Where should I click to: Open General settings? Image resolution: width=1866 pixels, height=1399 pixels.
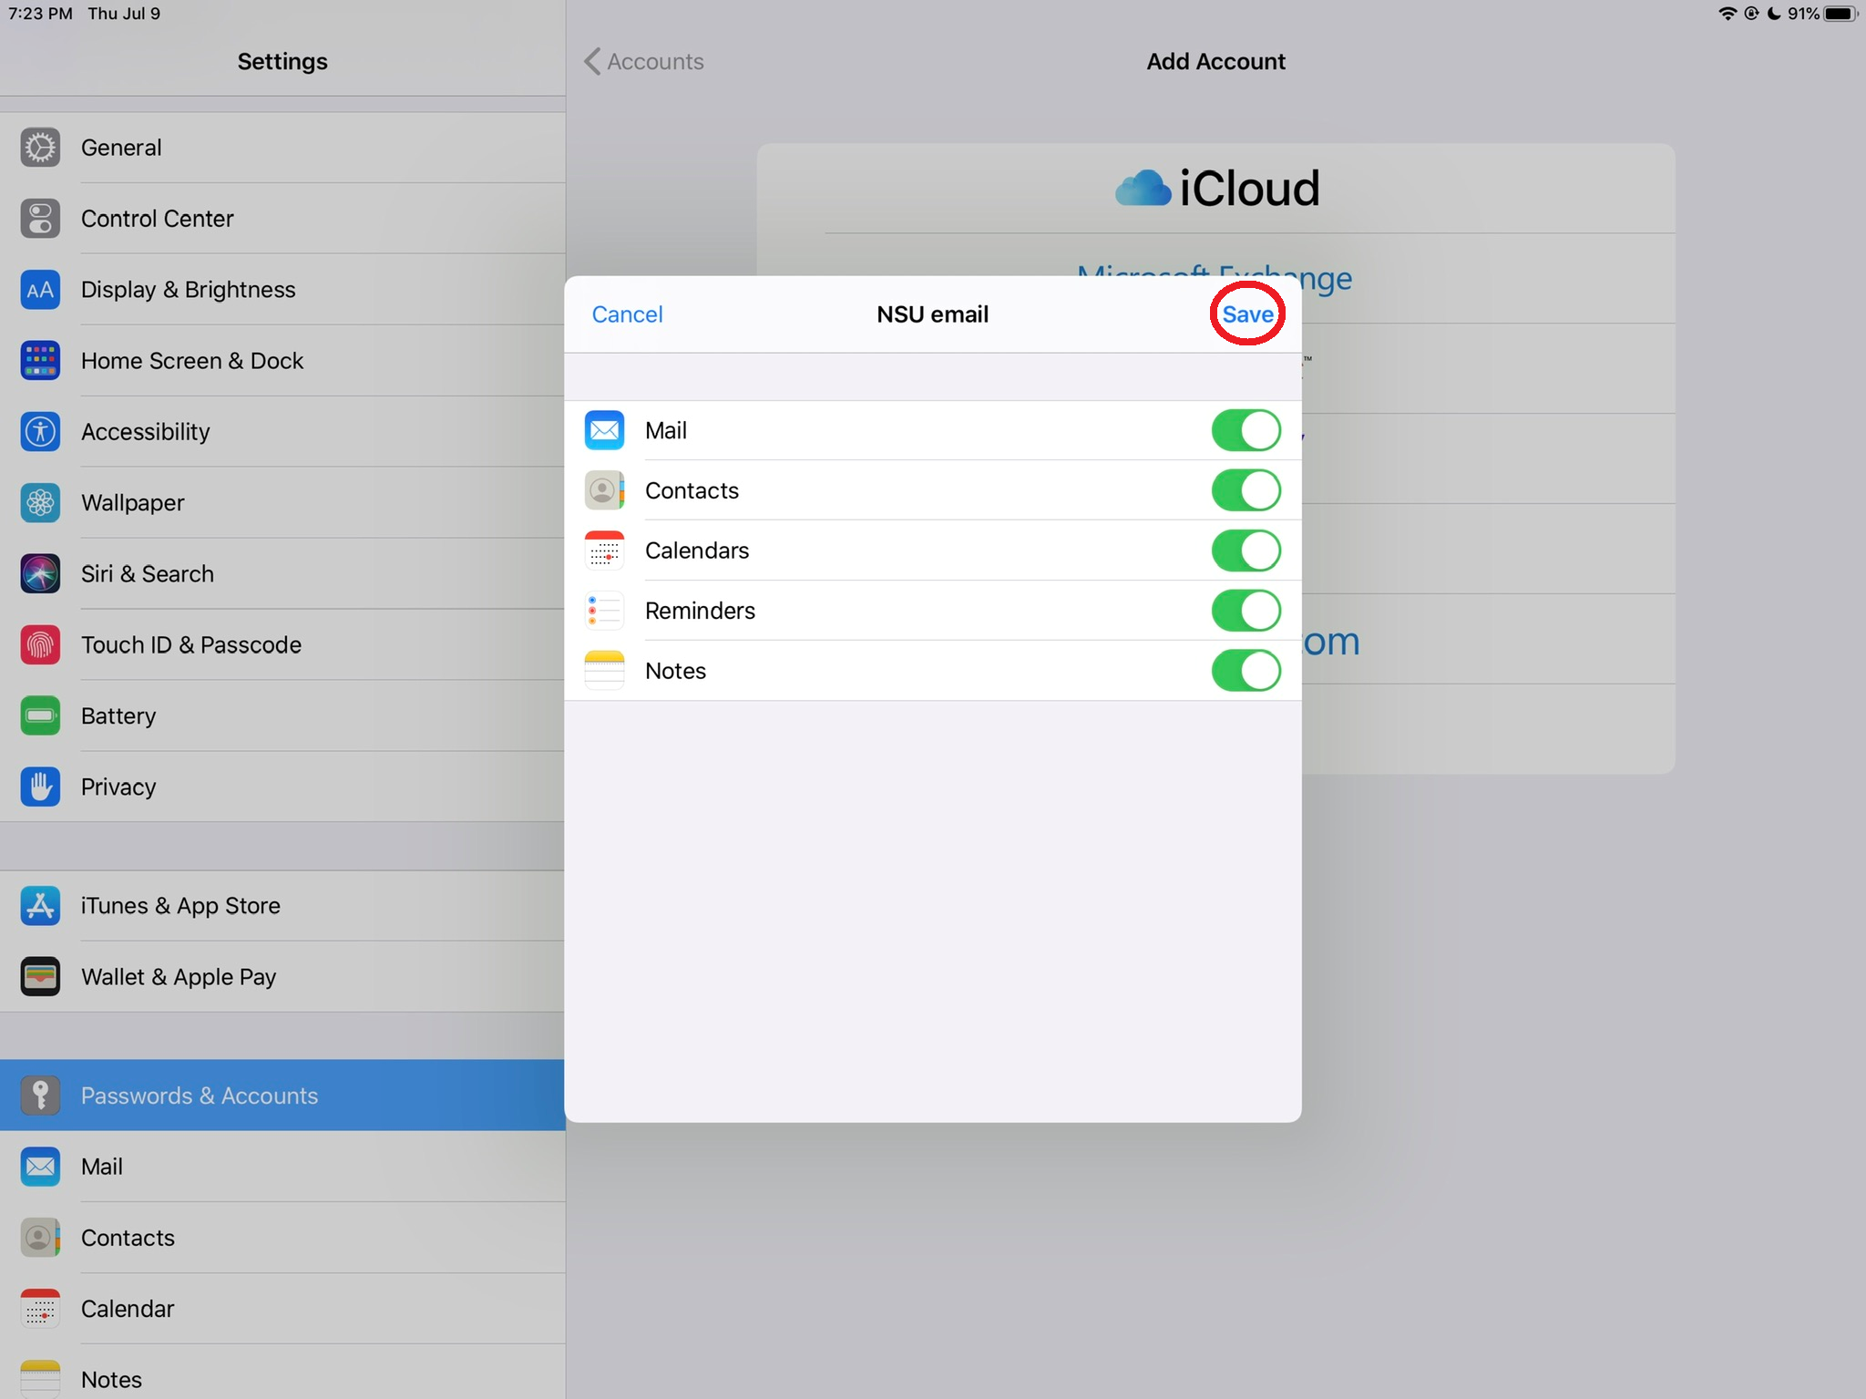282,148
